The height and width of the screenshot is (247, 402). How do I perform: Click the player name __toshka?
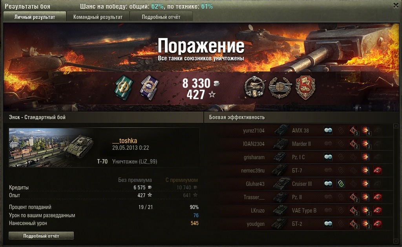(x=124, y=141)
